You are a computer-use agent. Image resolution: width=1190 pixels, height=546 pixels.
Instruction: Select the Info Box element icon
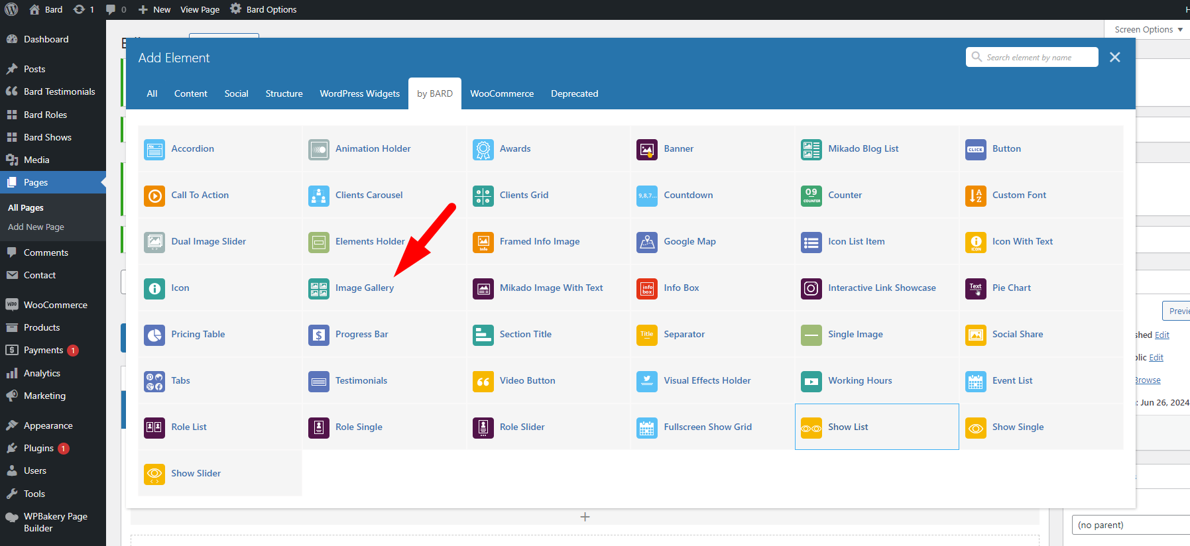[x=647, y=288]
